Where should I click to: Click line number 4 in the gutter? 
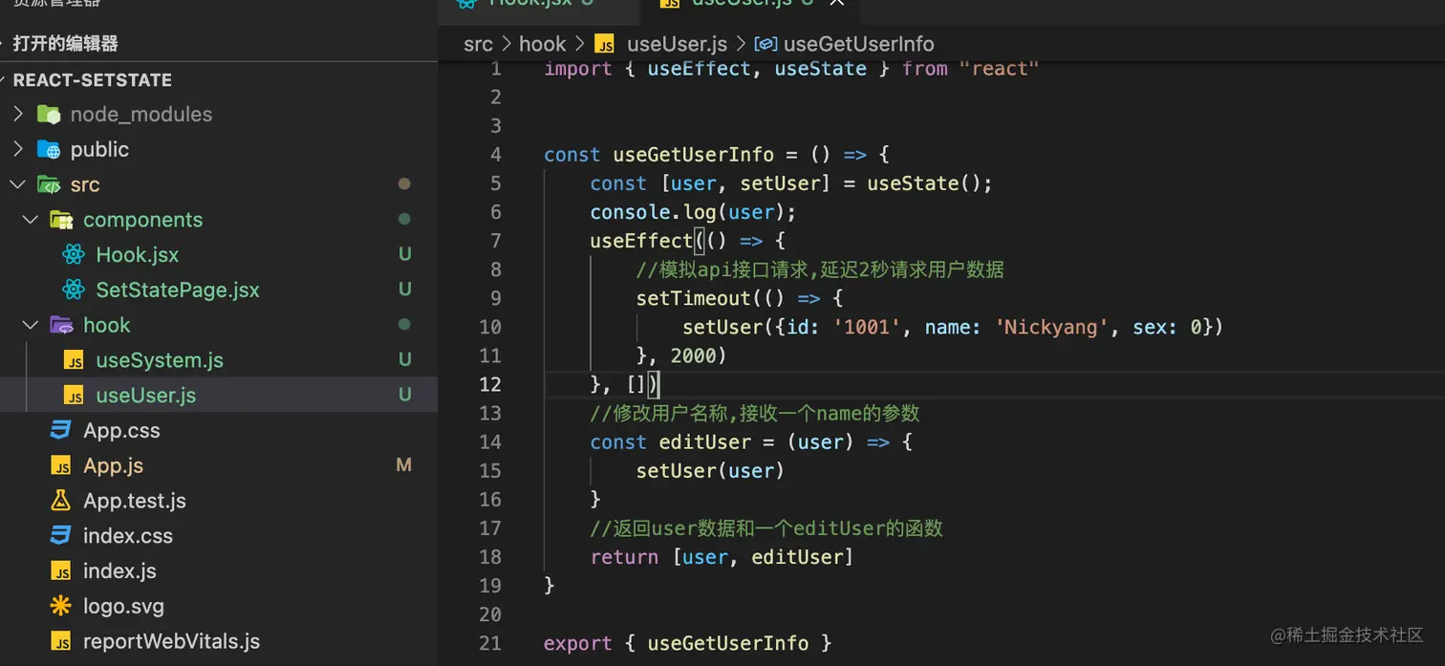[x=495, y=155]
